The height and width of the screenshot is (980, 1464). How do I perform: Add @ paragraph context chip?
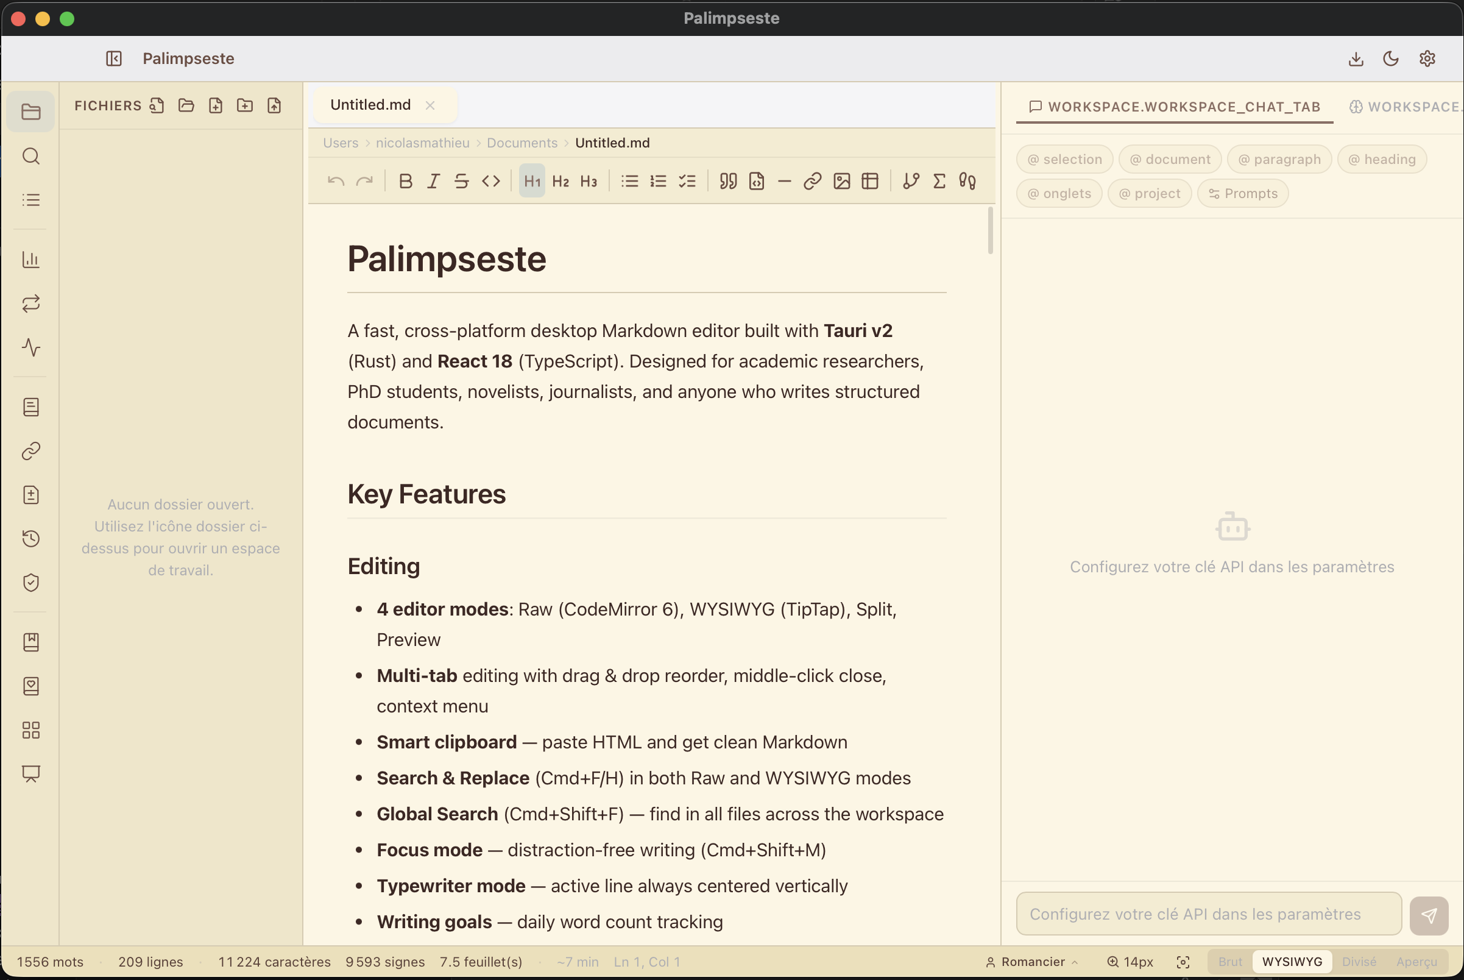pos(1279,160)
